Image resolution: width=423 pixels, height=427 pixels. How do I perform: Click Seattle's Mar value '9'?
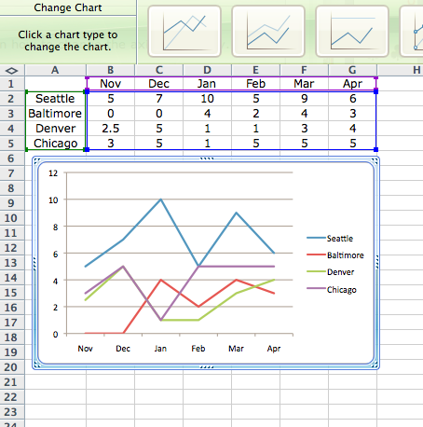coord(304,99)
